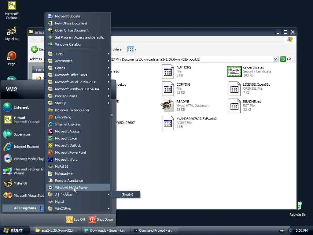313x235 pixels.
Task: Click the Everything search icon
Action: tap(50, 117)
